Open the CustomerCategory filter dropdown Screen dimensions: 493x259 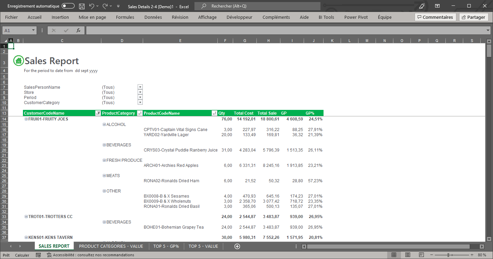coord(140,103)
